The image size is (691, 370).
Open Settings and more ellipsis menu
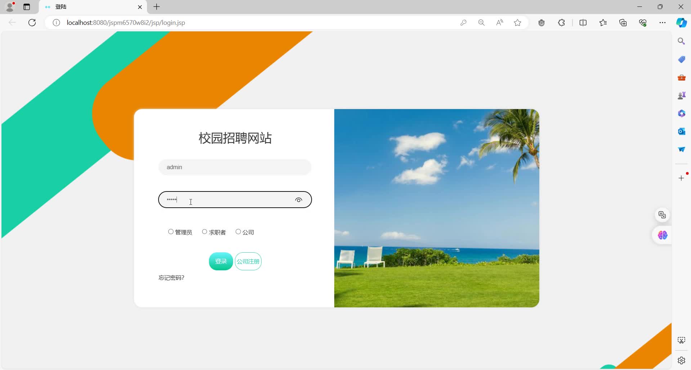pyautogui.click(x=663, y=23)
